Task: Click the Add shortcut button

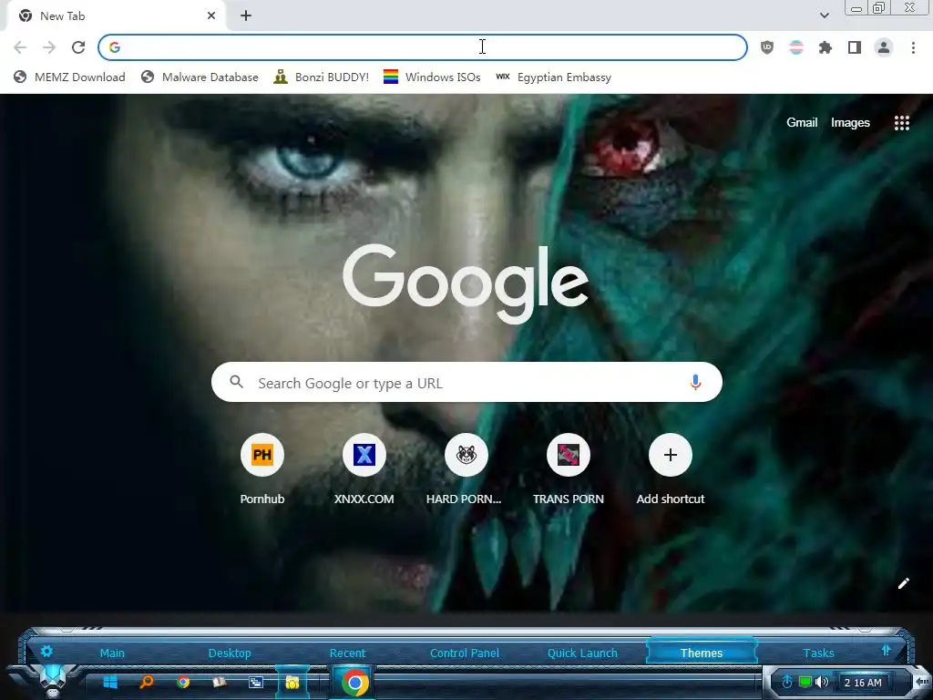Action: [x=670, y=469]
